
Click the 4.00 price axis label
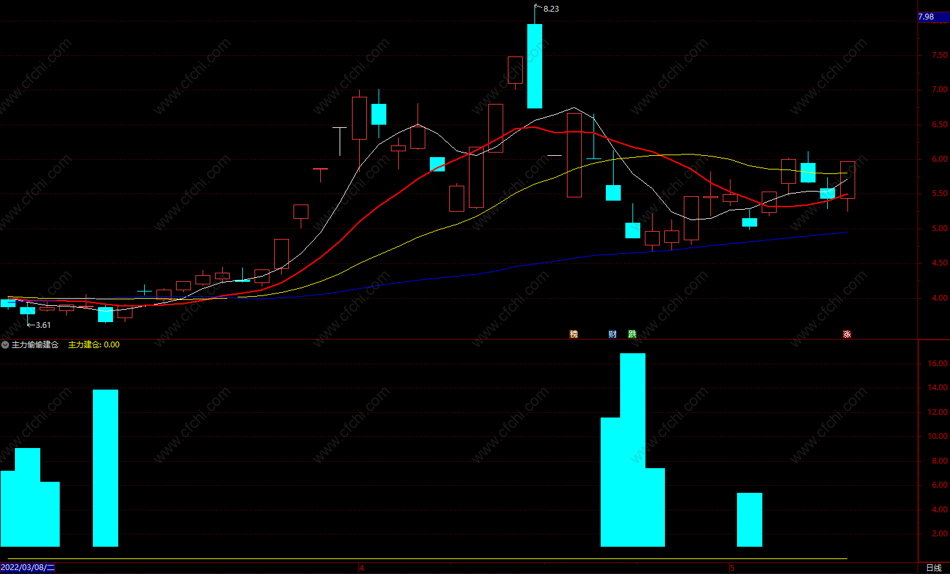click(939, 298)
